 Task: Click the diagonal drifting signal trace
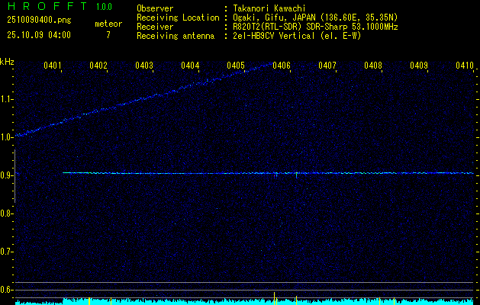[x=144, y=98]
